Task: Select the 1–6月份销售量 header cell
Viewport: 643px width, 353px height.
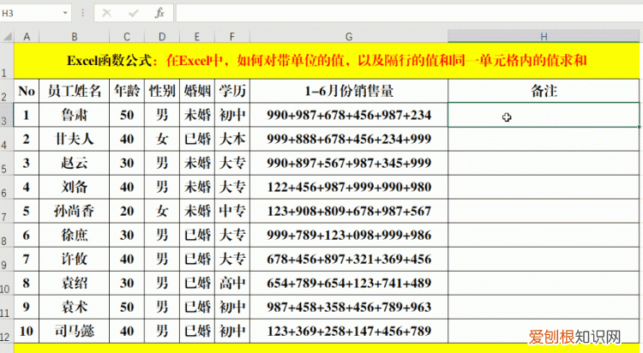Action: point(348,91)
